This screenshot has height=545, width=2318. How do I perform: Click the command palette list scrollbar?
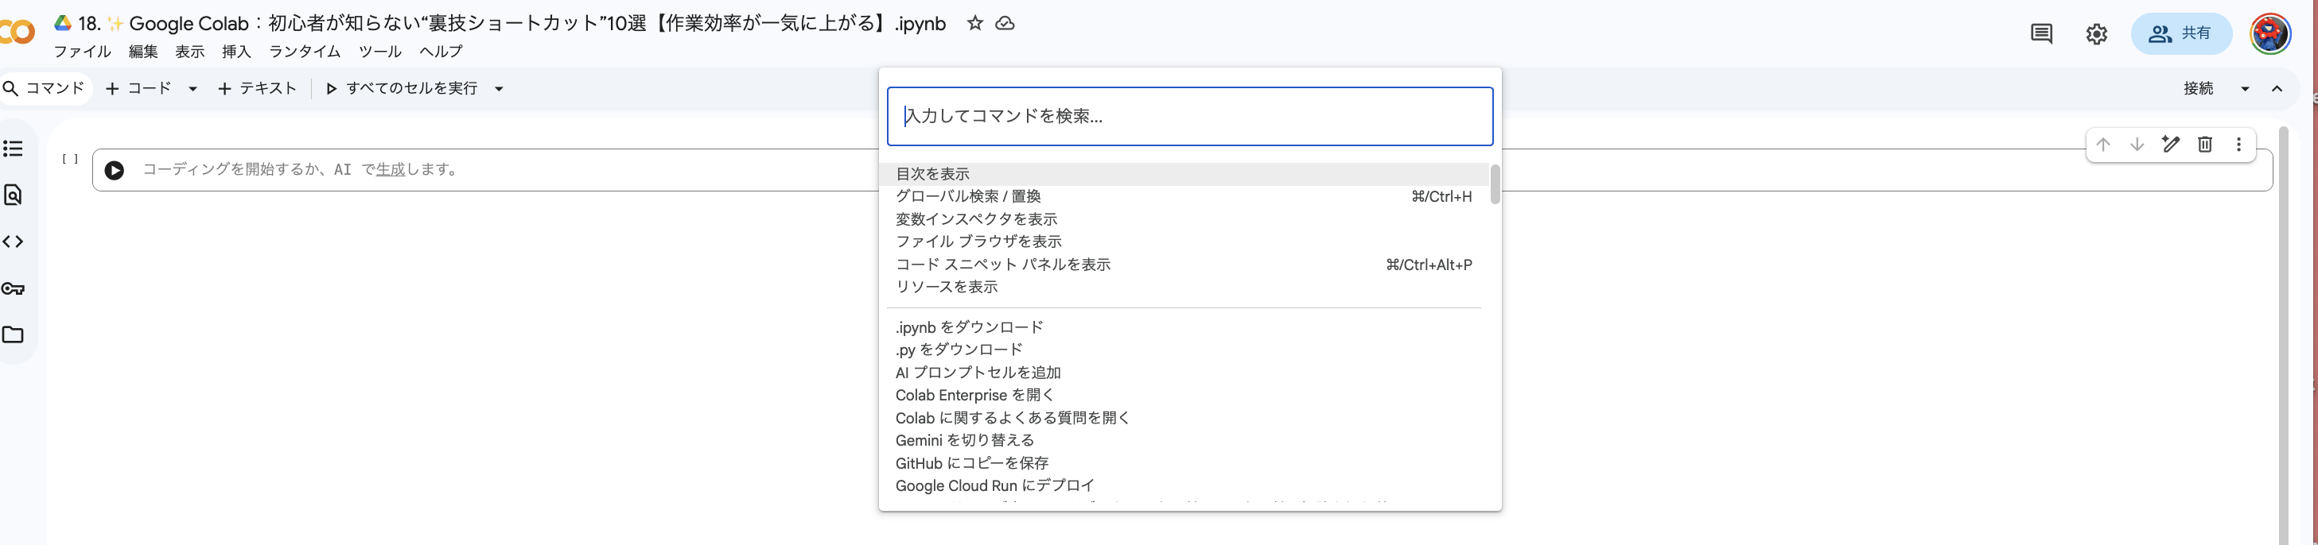click(x=1495, y=184)
